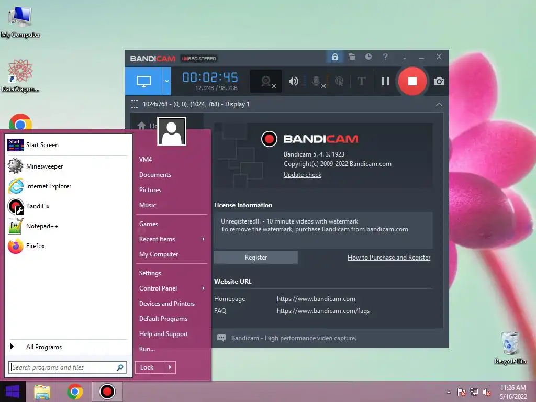Stop recording with red stop button
Viewport: 536px width, 402px height.
[412, 81]
